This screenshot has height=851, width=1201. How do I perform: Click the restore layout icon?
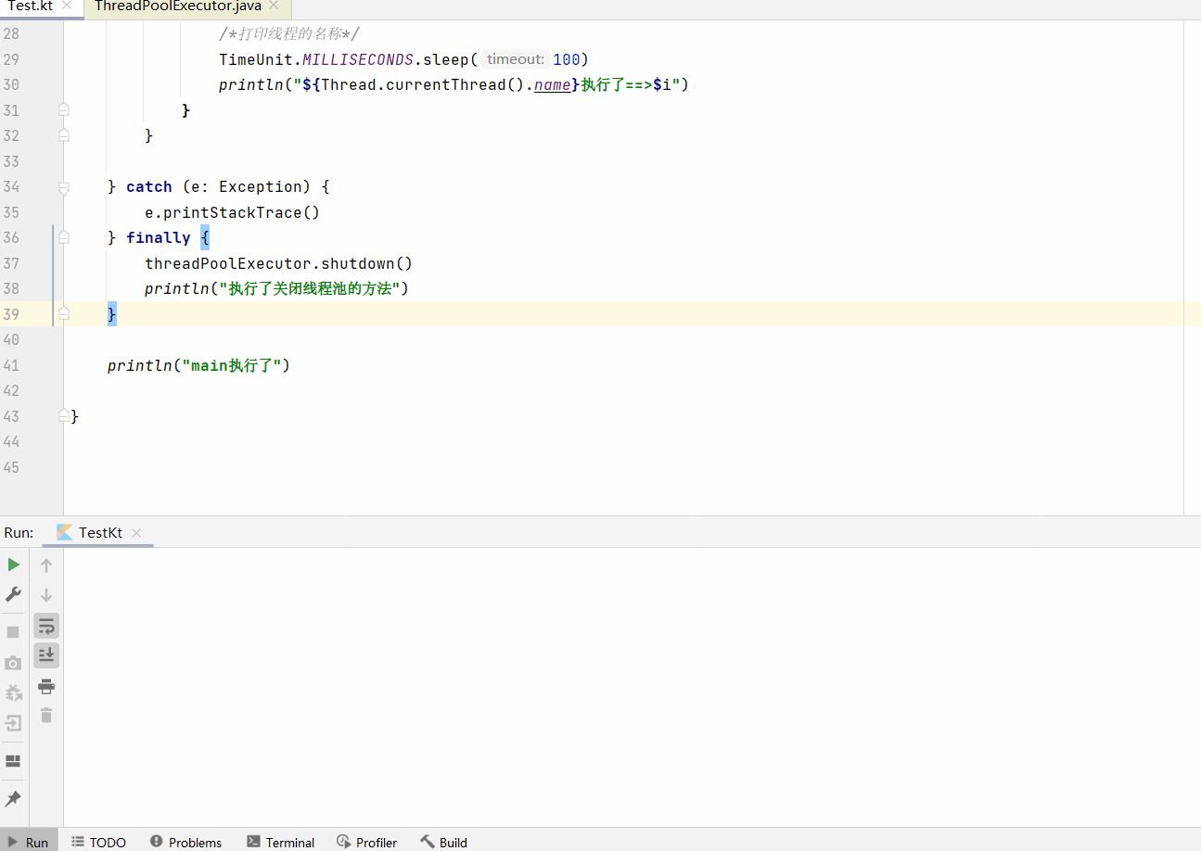click(13, 761)
